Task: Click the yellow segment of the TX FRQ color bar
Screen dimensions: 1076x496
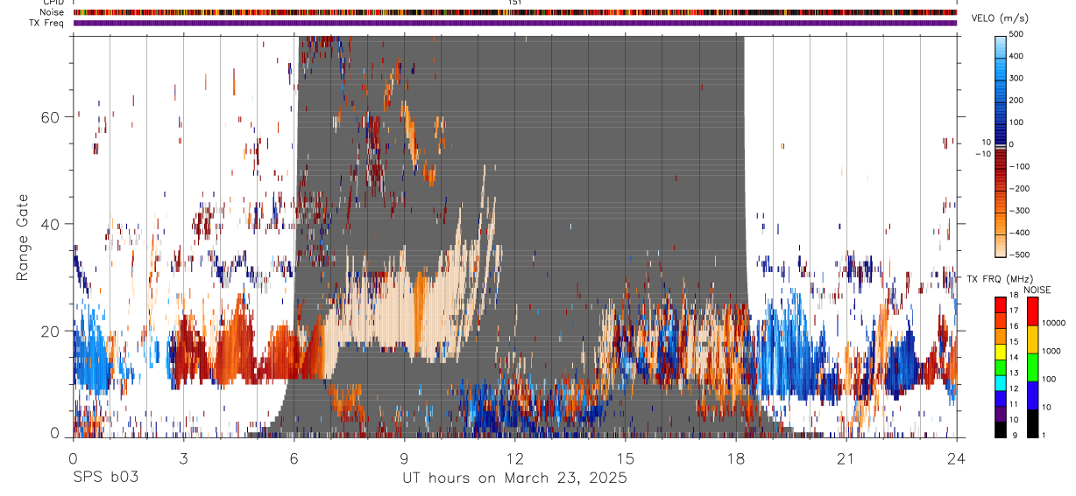Action: (x=1000, y=351)
